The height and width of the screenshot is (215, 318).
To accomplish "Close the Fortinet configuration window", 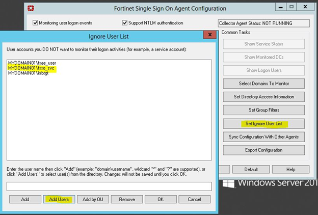I will coord(305,7).
